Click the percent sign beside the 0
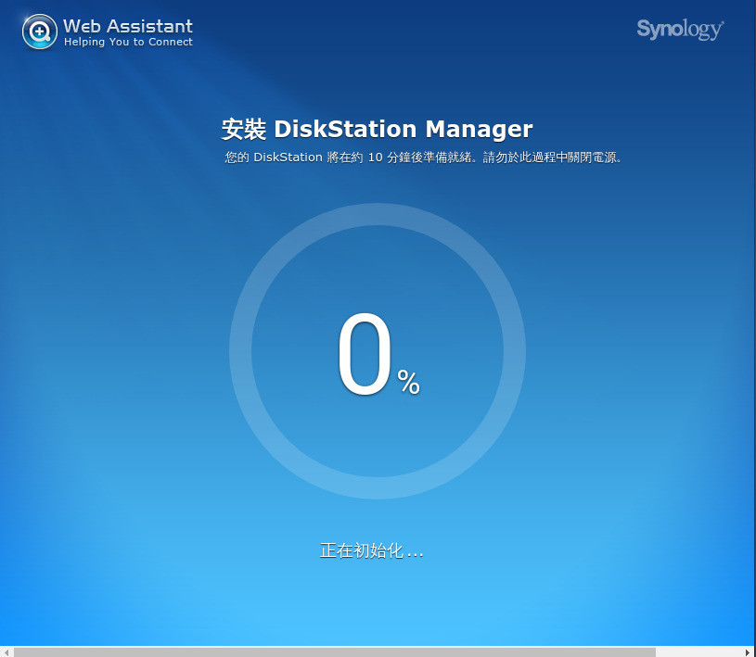This screenshot has width=756, height=657. tap(408, 382)
